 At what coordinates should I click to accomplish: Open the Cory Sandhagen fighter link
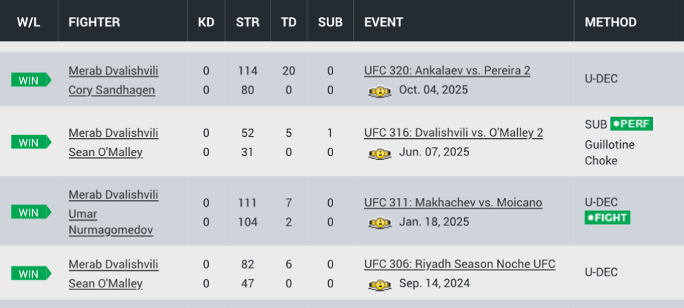[112, 90]
